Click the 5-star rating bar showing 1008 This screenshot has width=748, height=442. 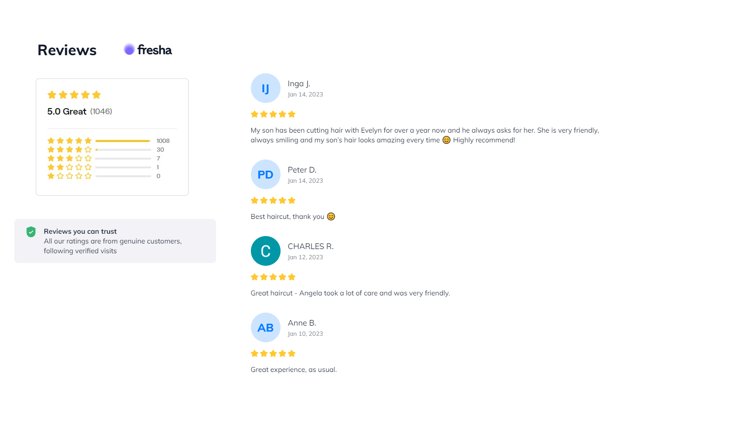click(123, 141)
